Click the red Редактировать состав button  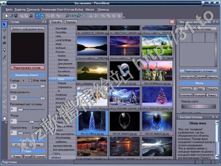(27, 67)
